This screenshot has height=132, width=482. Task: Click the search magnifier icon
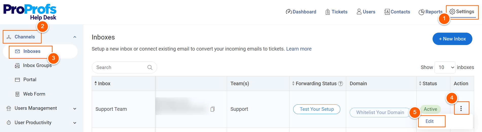click(x=150, y=67)
